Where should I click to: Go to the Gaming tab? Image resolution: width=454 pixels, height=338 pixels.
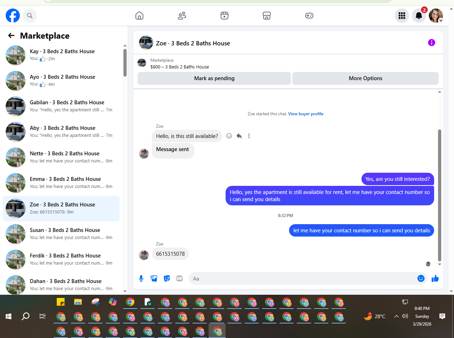[x=309, y=16]
